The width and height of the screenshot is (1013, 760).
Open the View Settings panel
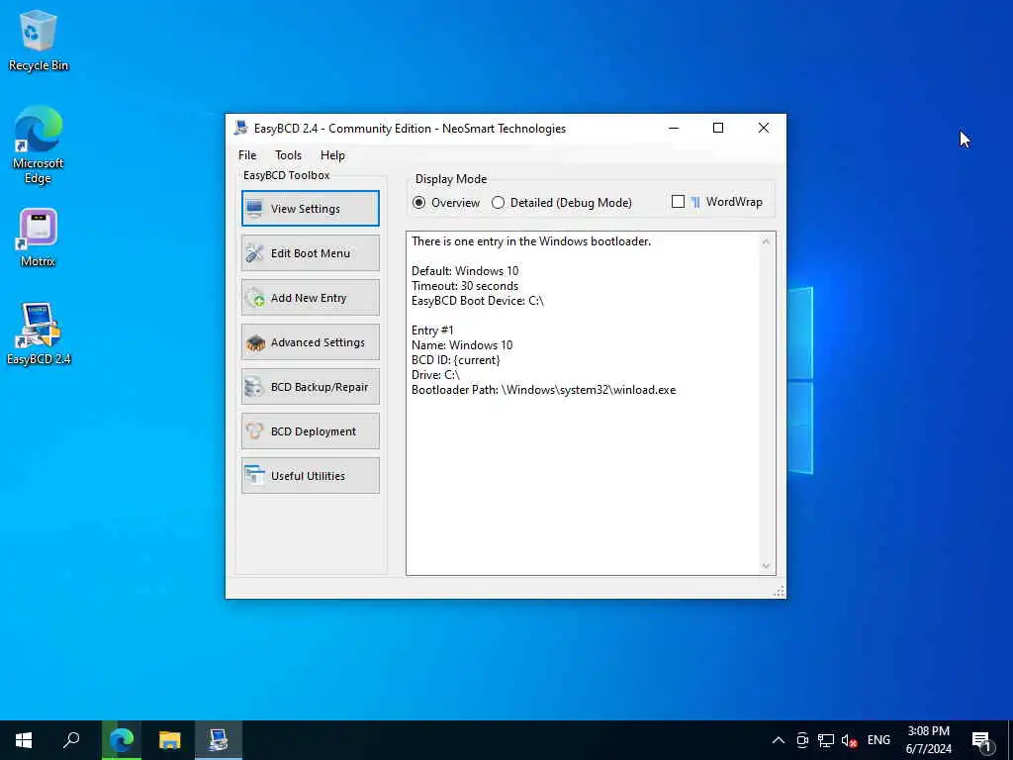click(310, 208)
